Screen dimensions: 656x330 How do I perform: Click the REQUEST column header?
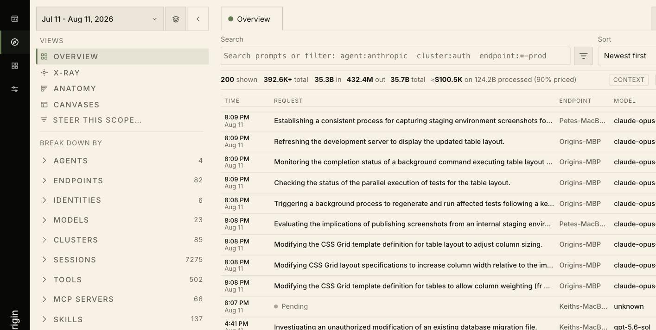point(288,101)
